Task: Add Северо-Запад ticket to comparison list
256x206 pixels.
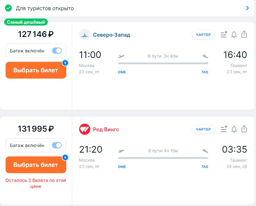Action: [224, 34]
